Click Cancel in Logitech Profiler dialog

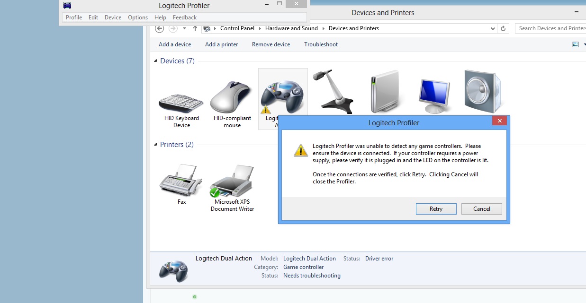tap(482, 209)
